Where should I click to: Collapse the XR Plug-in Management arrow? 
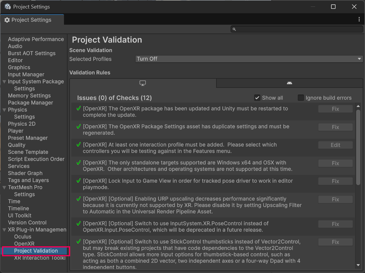click(x=4, y=230)
